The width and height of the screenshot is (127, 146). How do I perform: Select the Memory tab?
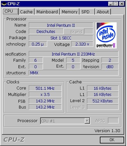69,12
